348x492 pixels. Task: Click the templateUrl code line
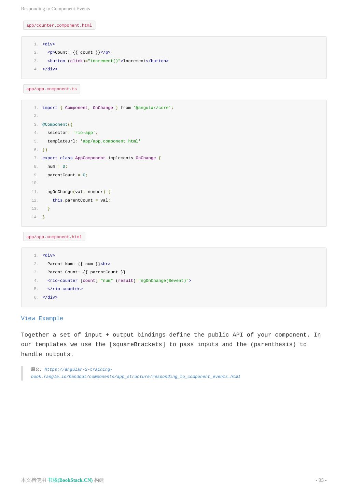click(x=94, y=141)
